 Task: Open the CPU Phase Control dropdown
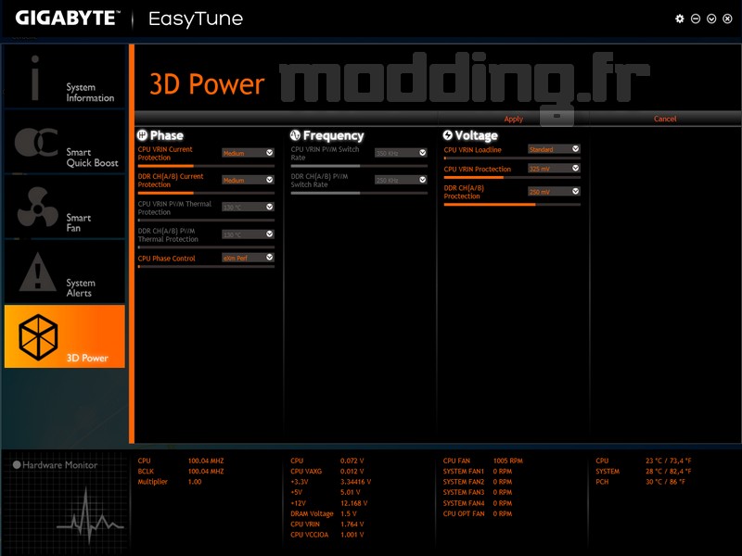(248, 258)
